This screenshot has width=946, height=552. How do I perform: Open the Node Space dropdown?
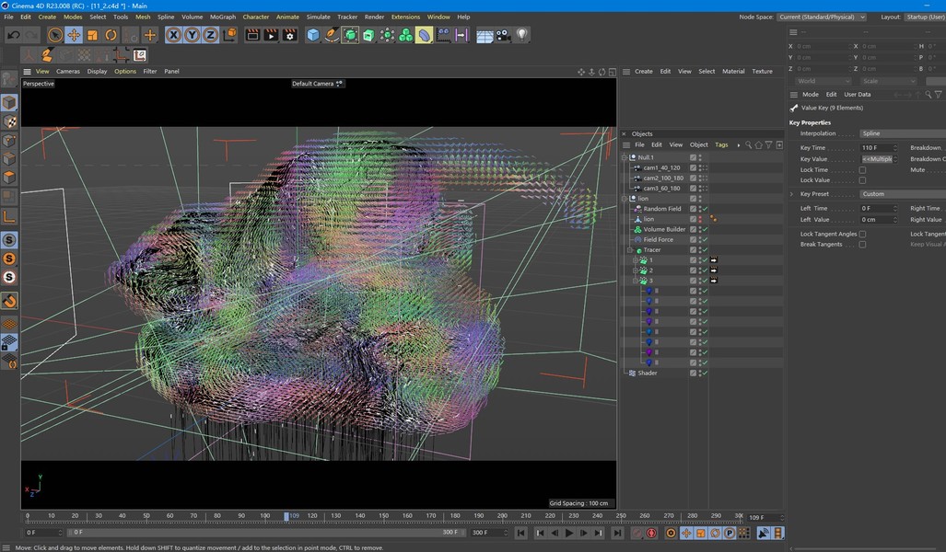(822, 17)
